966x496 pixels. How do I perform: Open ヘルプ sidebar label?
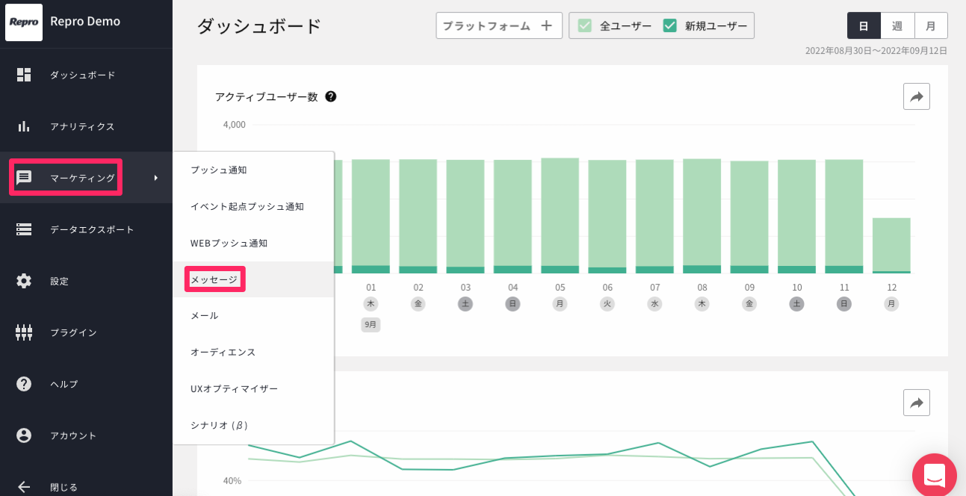click(64, 385)
